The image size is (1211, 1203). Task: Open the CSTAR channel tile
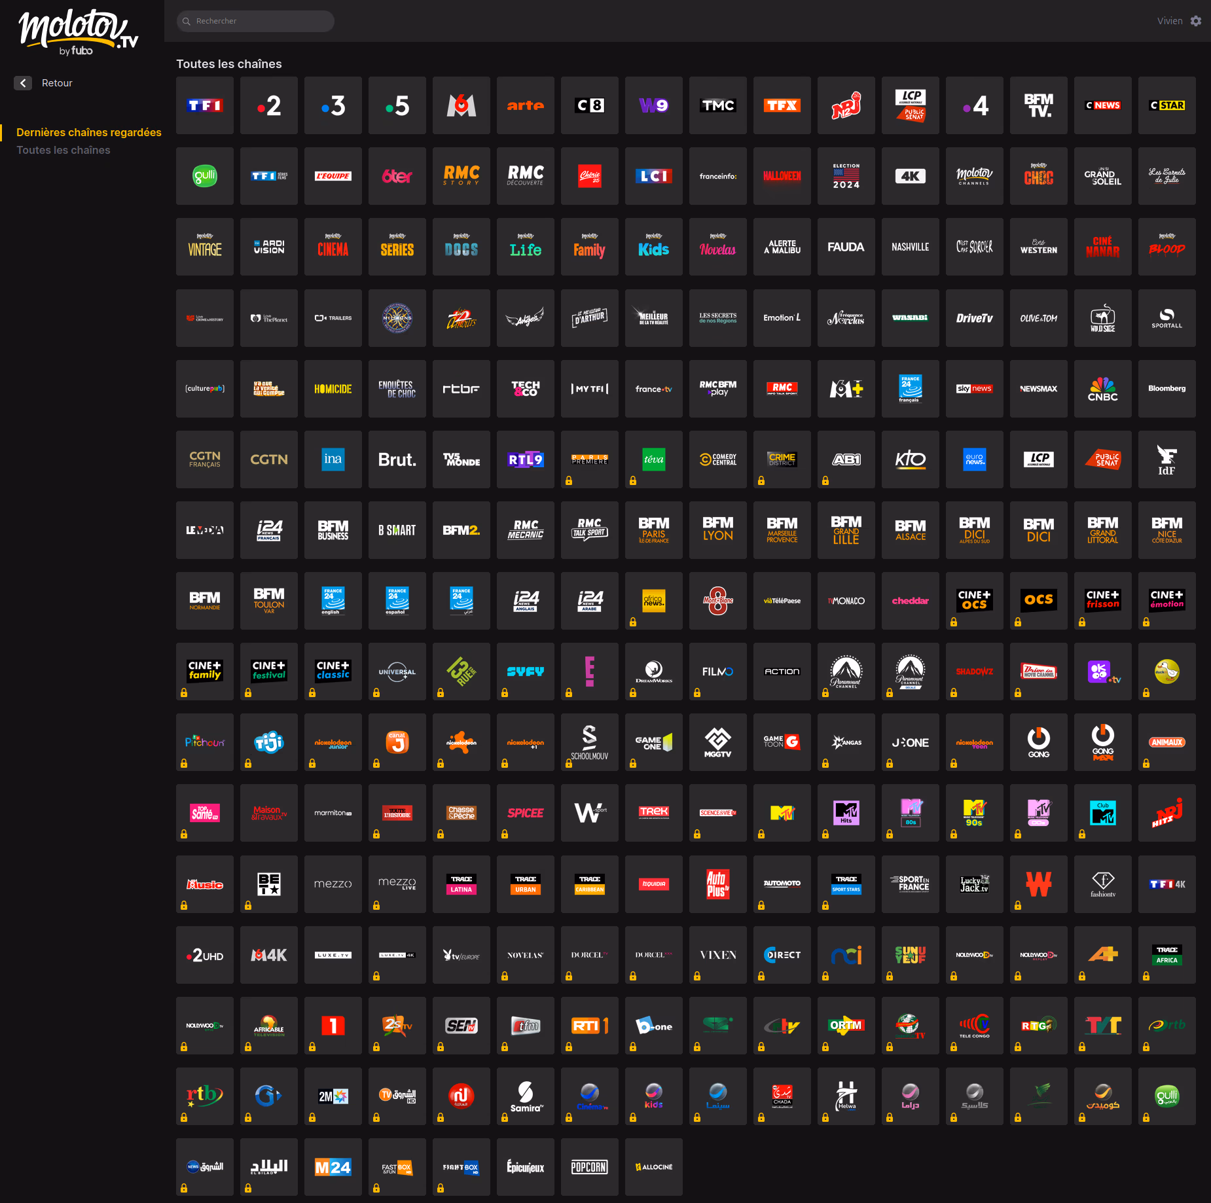coord(1167,105)
